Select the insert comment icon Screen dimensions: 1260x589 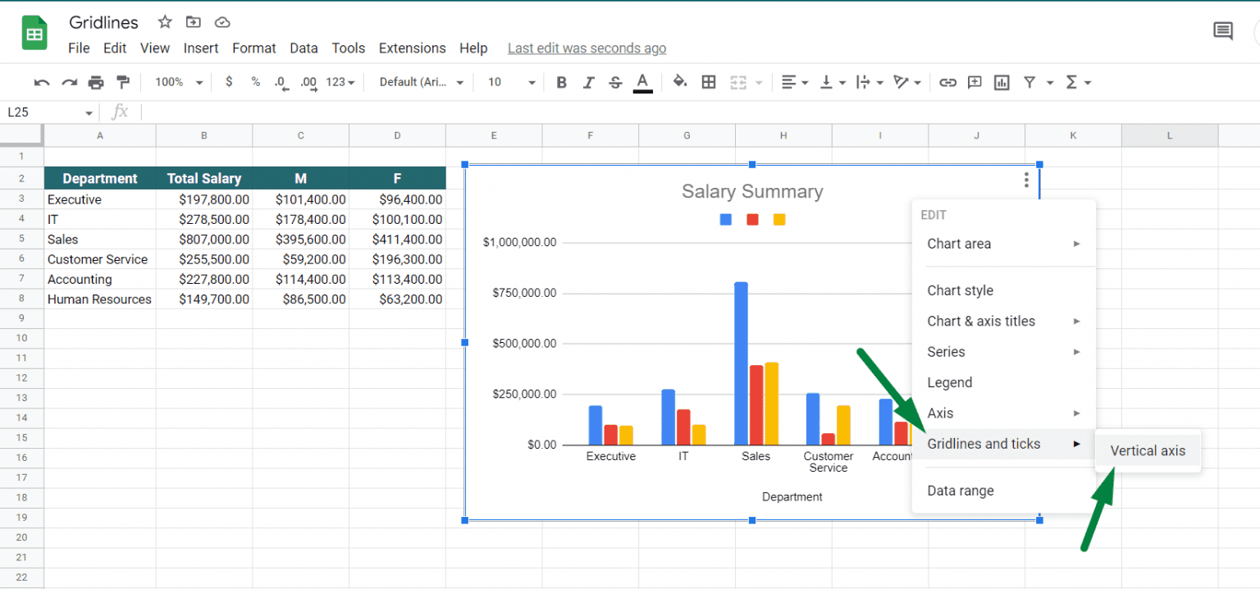pyautogui.click(x=975, y=82)
